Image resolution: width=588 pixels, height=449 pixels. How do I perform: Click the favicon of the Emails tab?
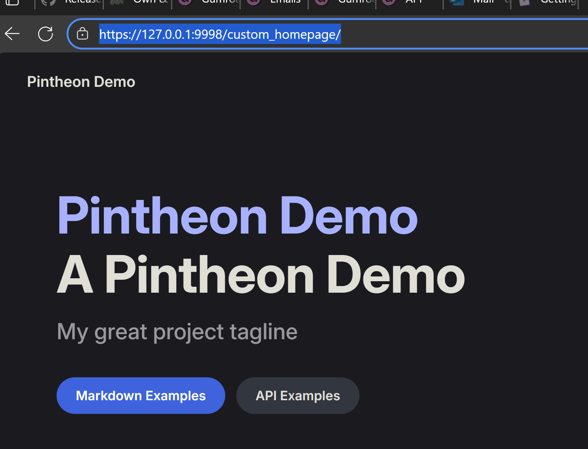coord(254,2)
